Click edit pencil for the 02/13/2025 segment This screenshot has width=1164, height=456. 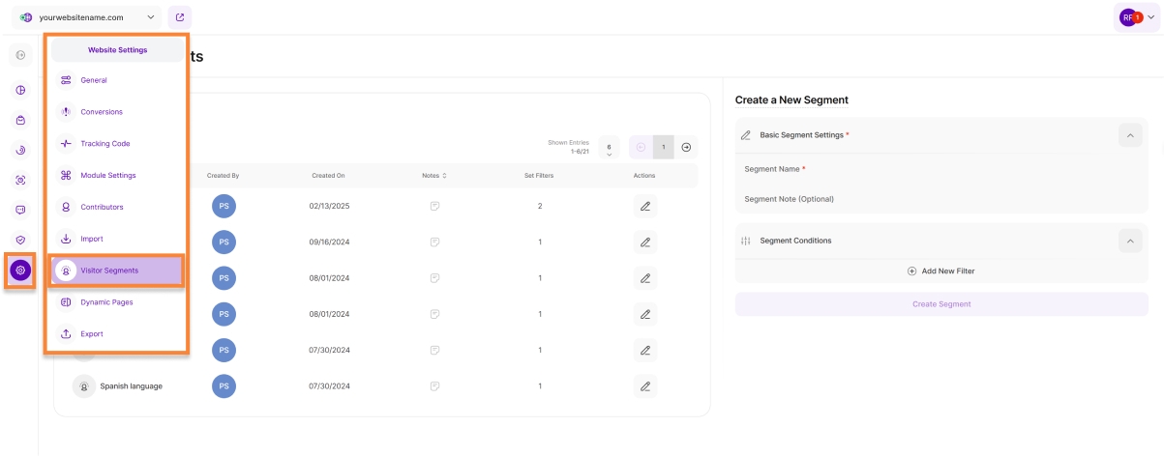tap(645, 206)
